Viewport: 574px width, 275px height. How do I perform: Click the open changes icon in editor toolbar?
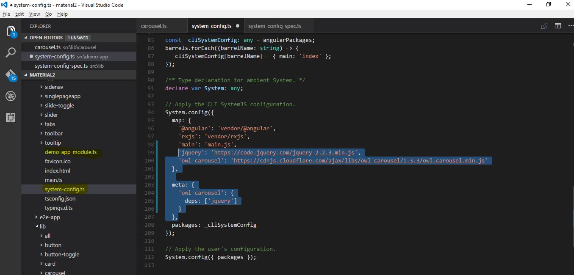coord(544,26)
